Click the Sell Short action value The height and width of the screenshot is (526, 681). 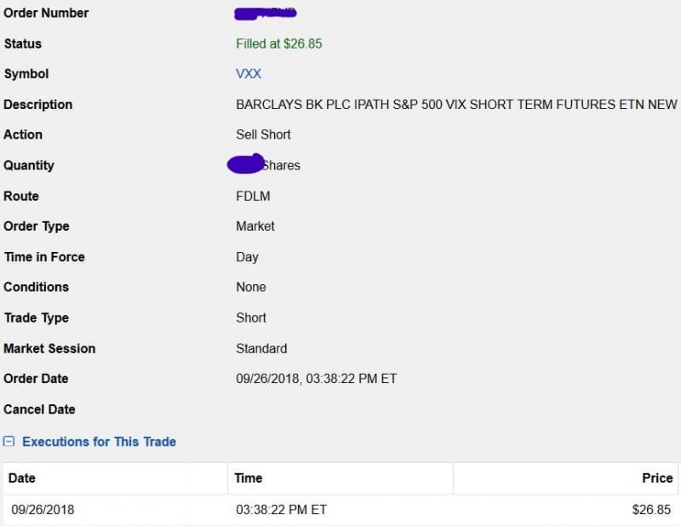tap(263, 134)
